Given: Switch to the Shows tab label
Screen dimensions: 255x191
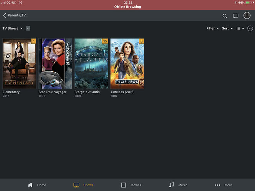Looking at the screenshot, I should click(x=88, y=185).
